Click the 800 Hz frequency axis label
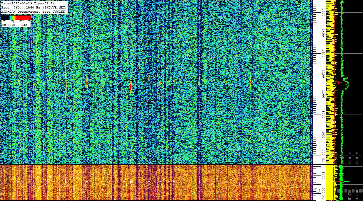The width and height of the screenshot is (363, 201). (323, 156)
